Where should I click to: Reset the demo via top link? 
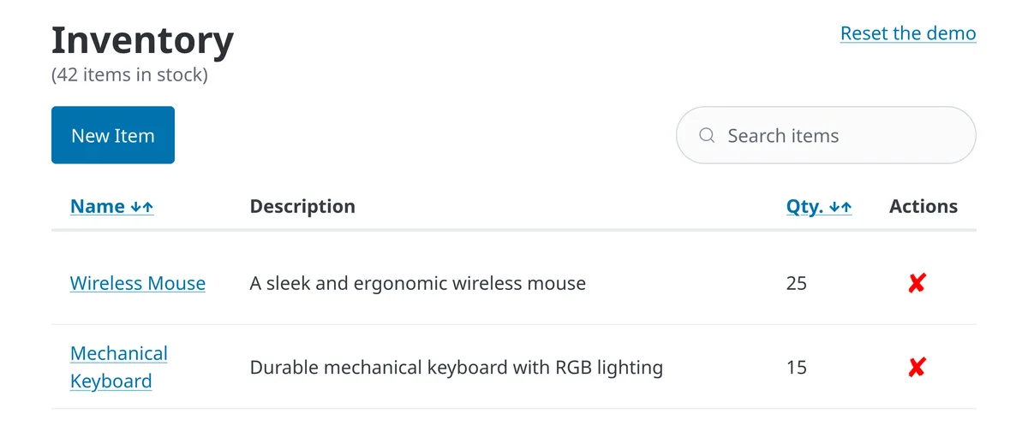point(908,33)
